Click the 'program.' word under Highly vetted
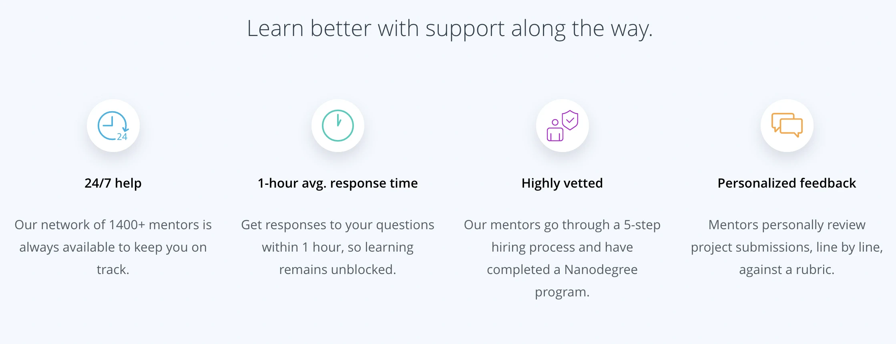The height and width of the screenshot is (344, 896). coord(562,292)
